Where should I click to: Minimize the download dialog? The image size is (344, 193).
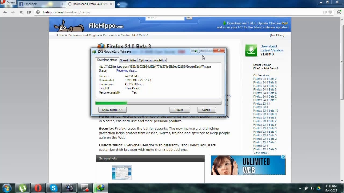point(203,51)
